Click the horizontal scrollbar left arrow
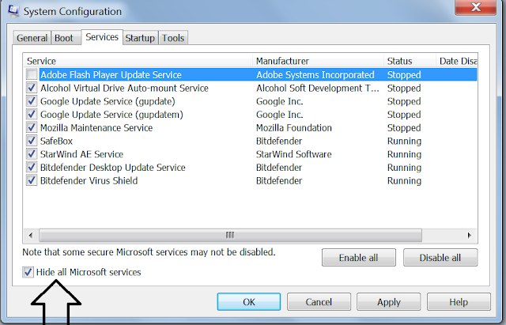This screenshot has height=325, width=506. point(31,236)
